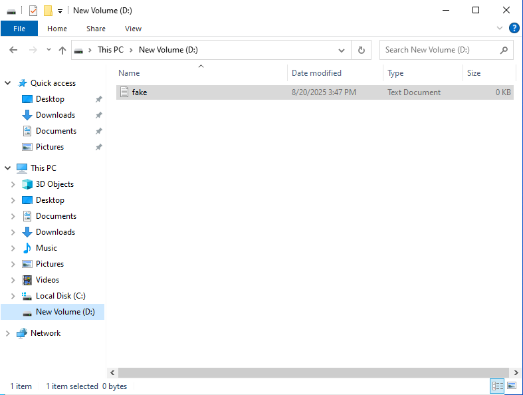Click the Properties quick access toolbar icon

tap(33, 11)
